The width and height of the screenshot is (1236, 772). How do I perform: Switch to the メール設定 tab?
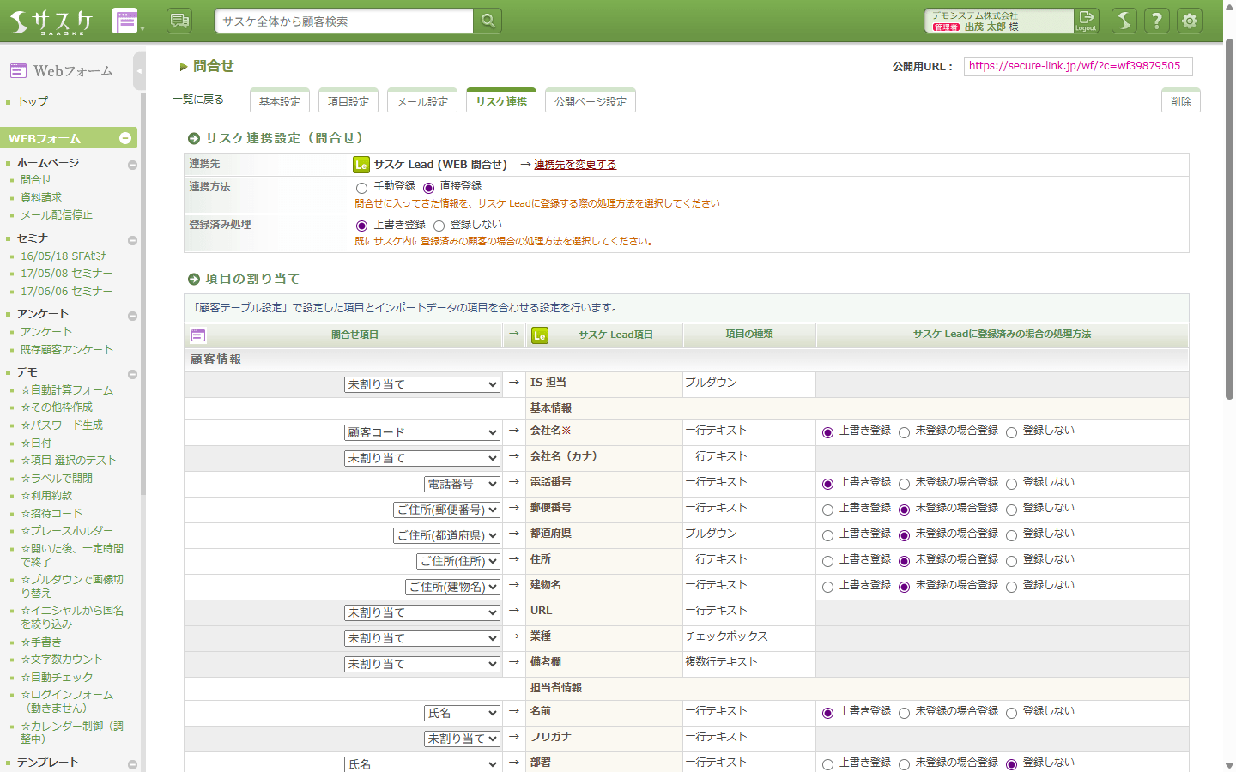click(x=422, y=100)
